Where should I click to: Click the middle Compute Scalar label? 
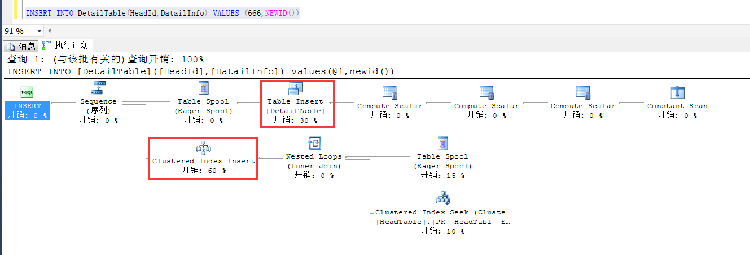[486, 106]
